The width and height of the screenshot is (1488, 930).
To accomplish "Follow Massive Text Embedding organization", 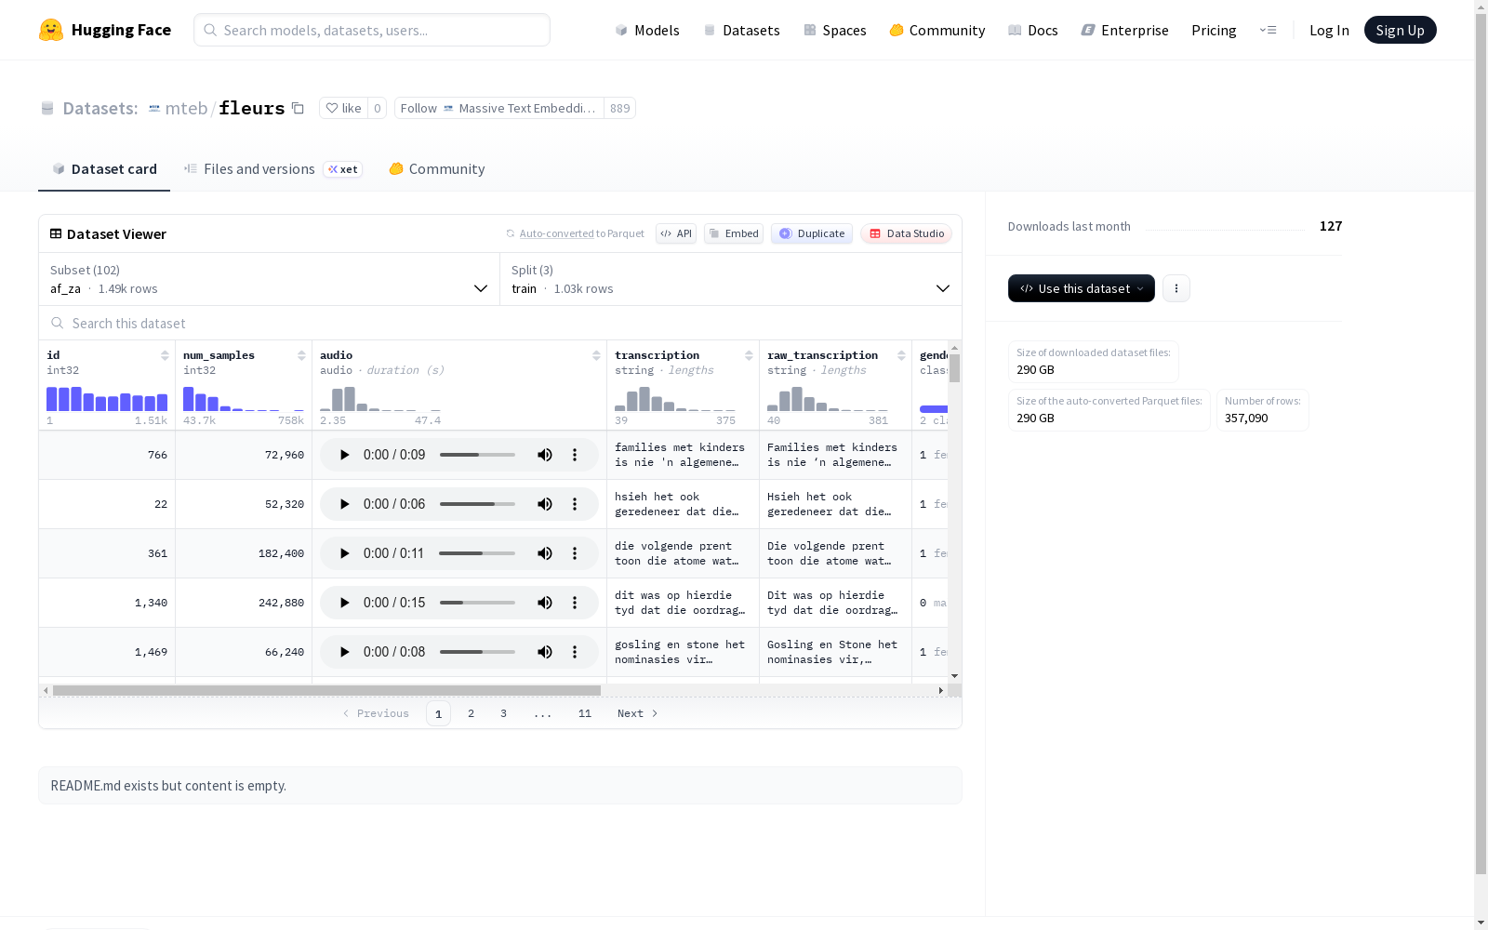I will (x=499, y=108).
